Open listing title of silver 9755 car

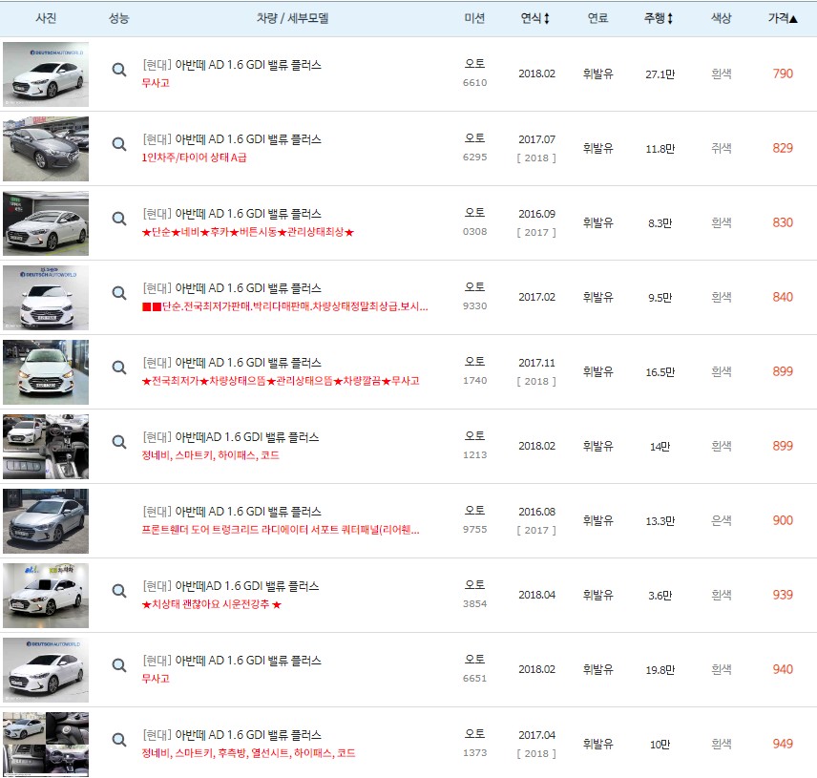click(232, 513)
